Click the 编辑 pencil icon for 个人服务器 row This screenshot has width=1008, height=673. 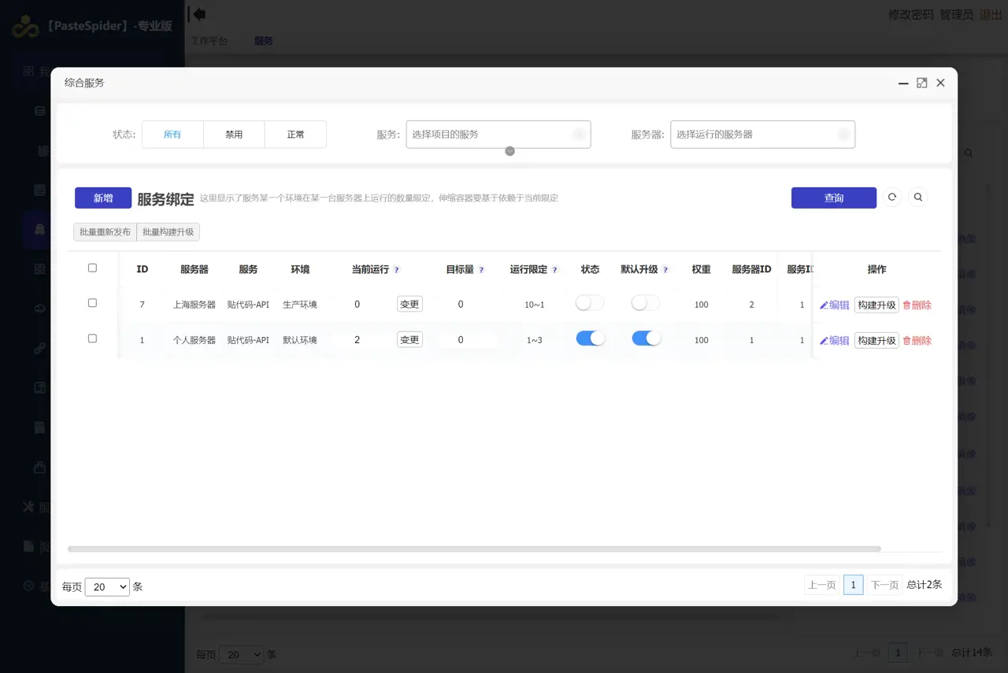click(x=825, y=341)
